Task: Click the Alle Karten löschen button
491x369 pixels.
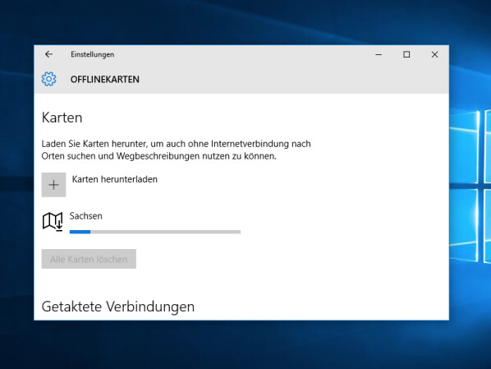Action: [89, 259]
